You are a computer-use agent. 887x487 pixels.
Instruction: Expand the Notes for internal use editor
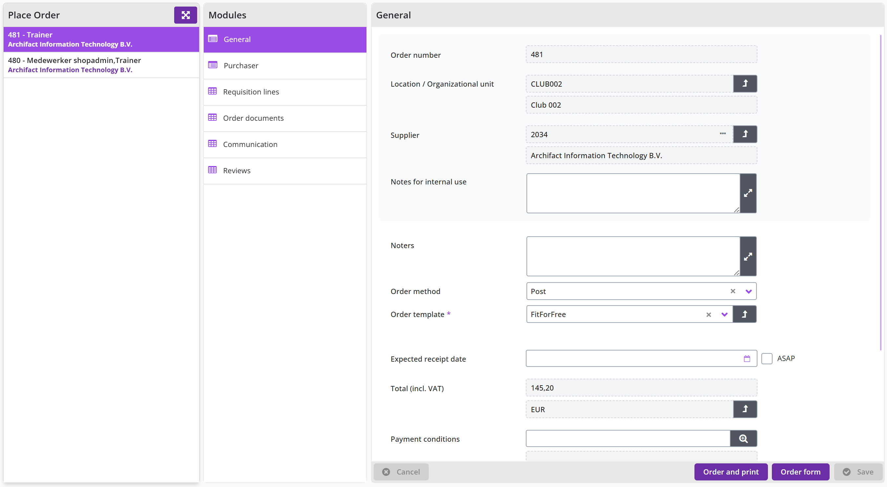pyautogui.click(x=748, y=193)
